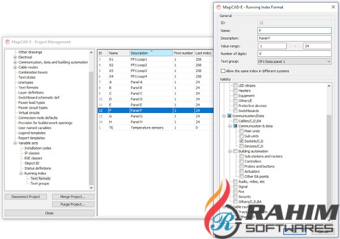Select the Panel H table row

point(155,122)
